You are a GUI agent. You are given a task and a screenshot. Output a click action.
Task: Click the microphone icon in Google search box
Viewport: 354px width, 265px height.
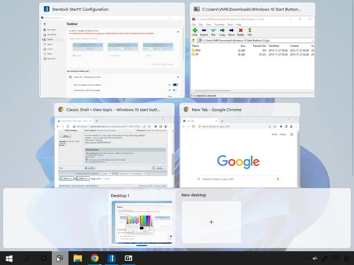278,179
